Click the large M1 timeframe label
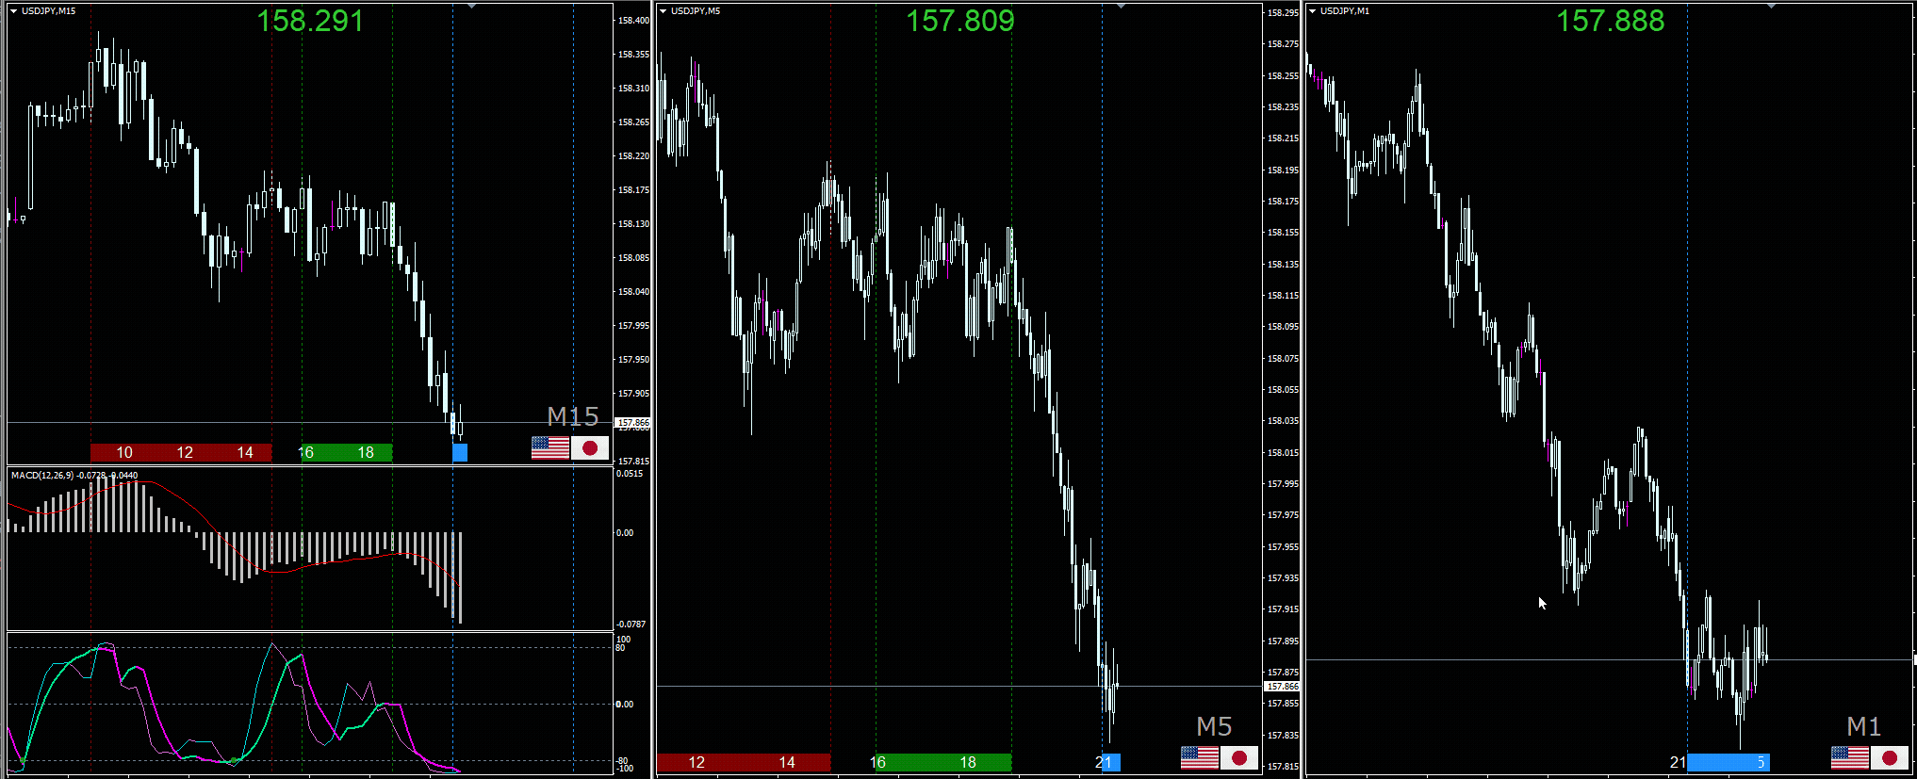The height and width of the screenshot is (779, 1917). 1864,726
